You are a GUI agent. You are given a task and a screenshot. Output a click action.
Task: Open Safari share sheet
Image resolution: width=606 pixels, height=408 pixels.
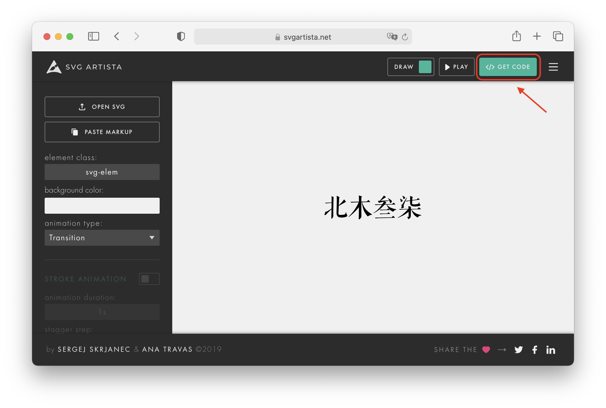point(516,36)
